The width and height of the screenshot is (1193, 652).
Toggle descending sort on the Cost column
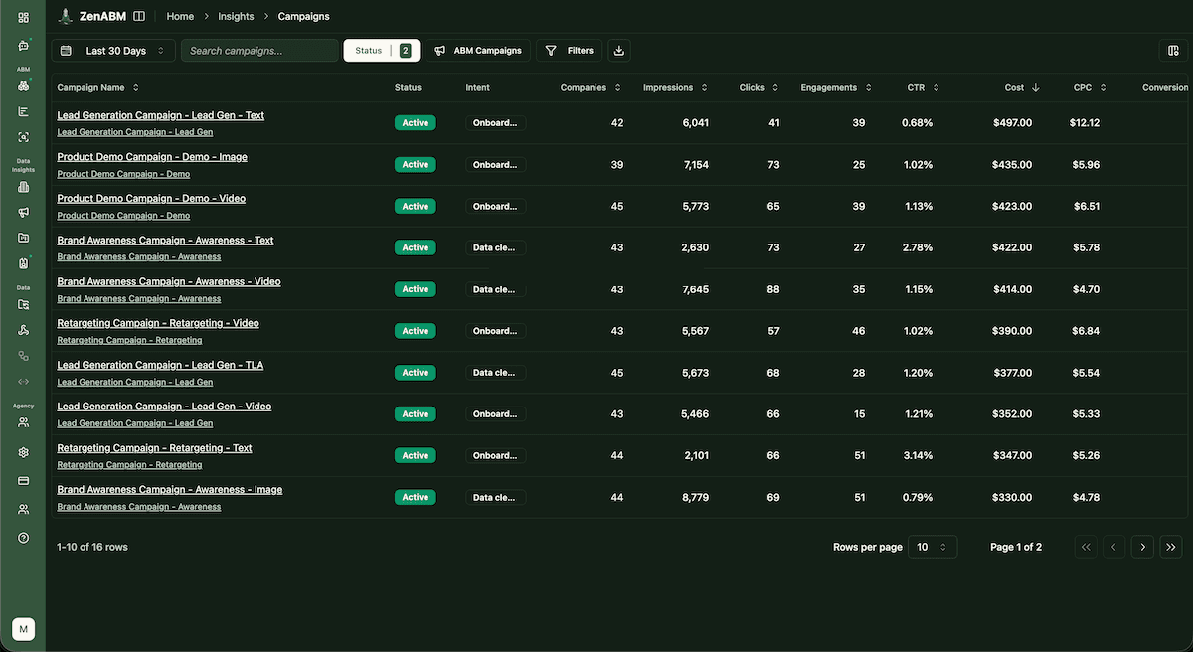click(1036, 87)
